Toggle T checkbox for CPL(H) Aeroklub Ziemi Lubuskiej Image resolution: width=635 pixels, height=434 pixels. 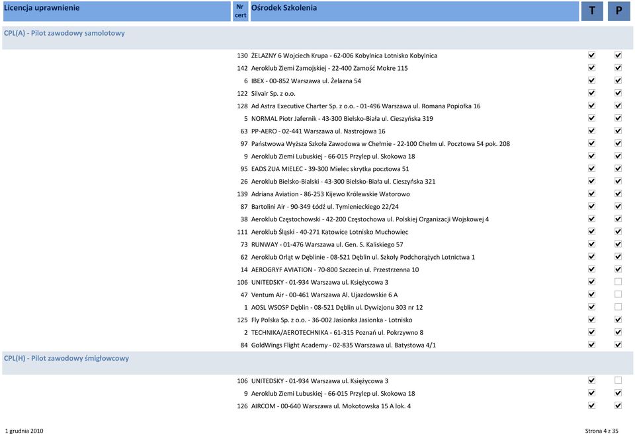(591, 393)
